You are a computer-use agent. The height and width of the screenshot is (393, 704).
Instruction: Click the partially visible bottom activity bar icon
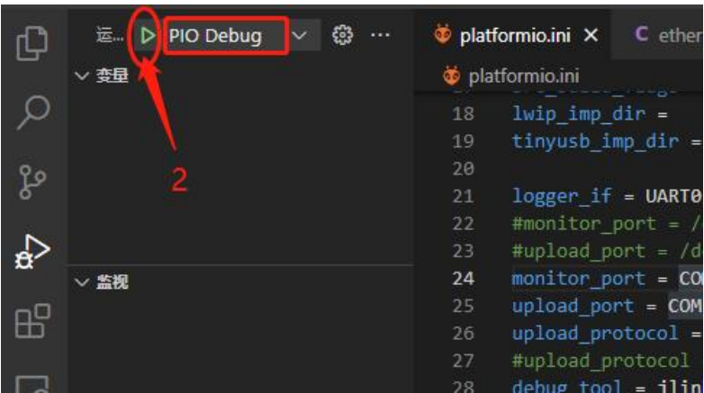tap(32, 384)
